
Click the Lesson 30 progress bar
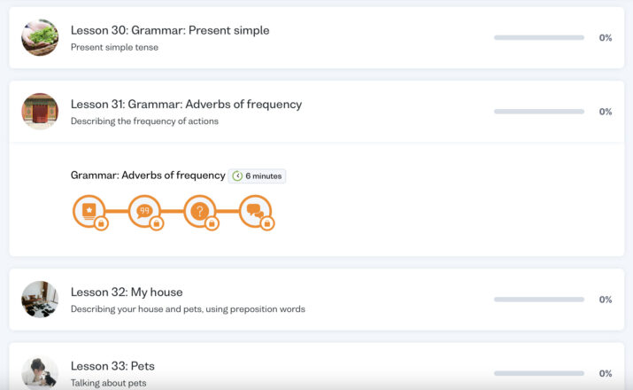pyautogui.click(x=539, y=37)
